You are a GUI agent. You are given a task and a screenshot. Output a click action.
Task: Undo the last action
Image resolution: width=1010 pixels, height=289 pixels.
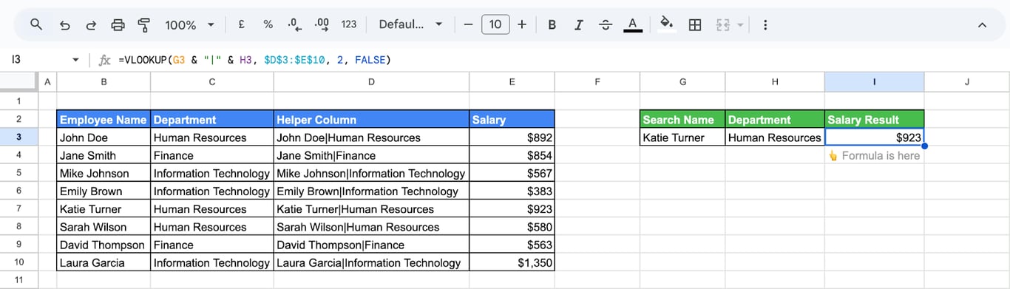64,24
